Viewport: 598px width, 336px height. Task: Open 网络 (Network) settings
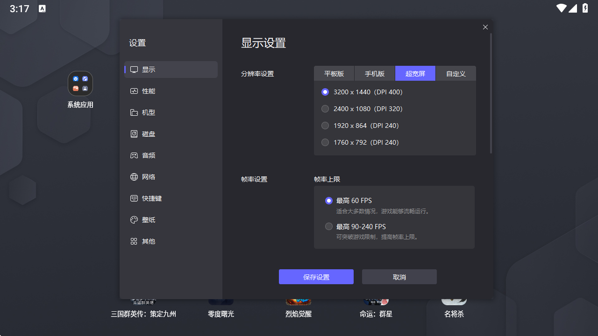point(148,177)
